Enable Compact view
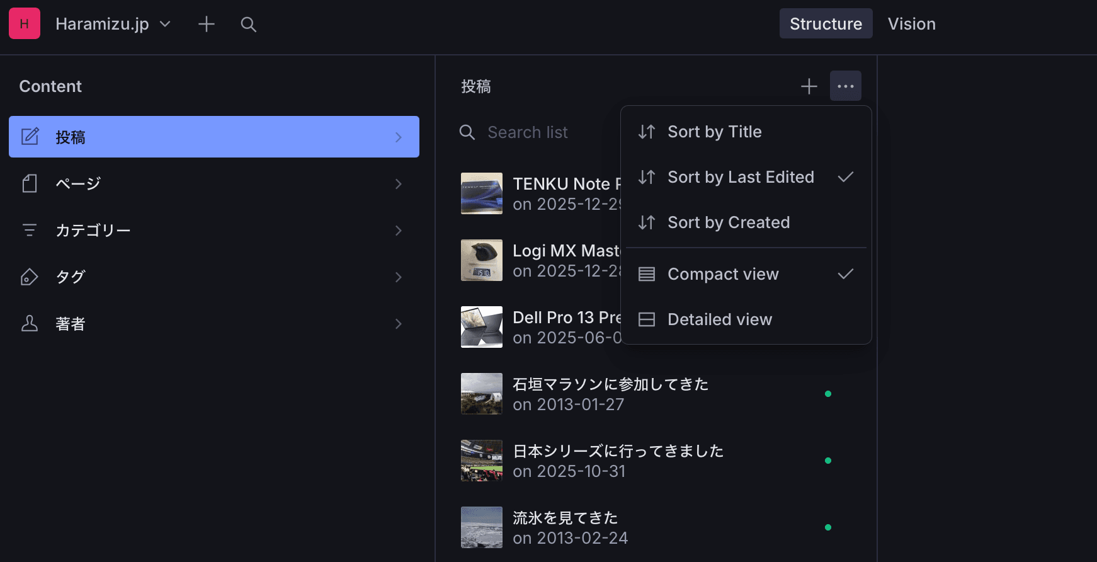The image size is (1097, 562). [723, 274]
